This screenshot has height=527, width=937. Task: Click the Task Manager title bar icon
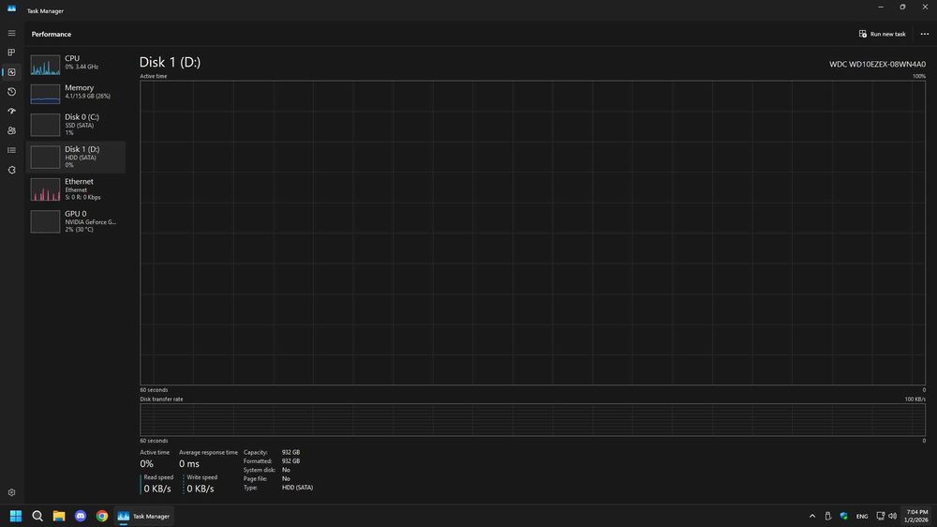(x=11, y=8)
